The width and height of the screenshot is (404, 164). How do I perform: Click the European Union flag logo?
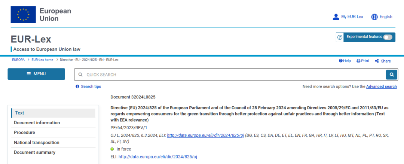tap(23, 15)
